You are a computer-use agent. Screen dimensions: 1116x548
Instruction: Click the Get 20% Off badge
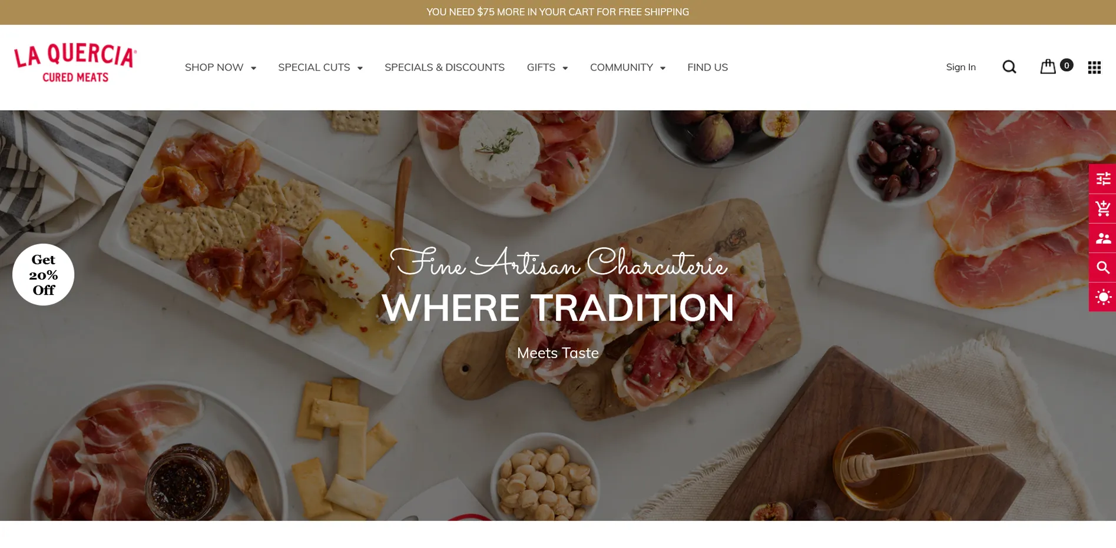tap(43, 275)
